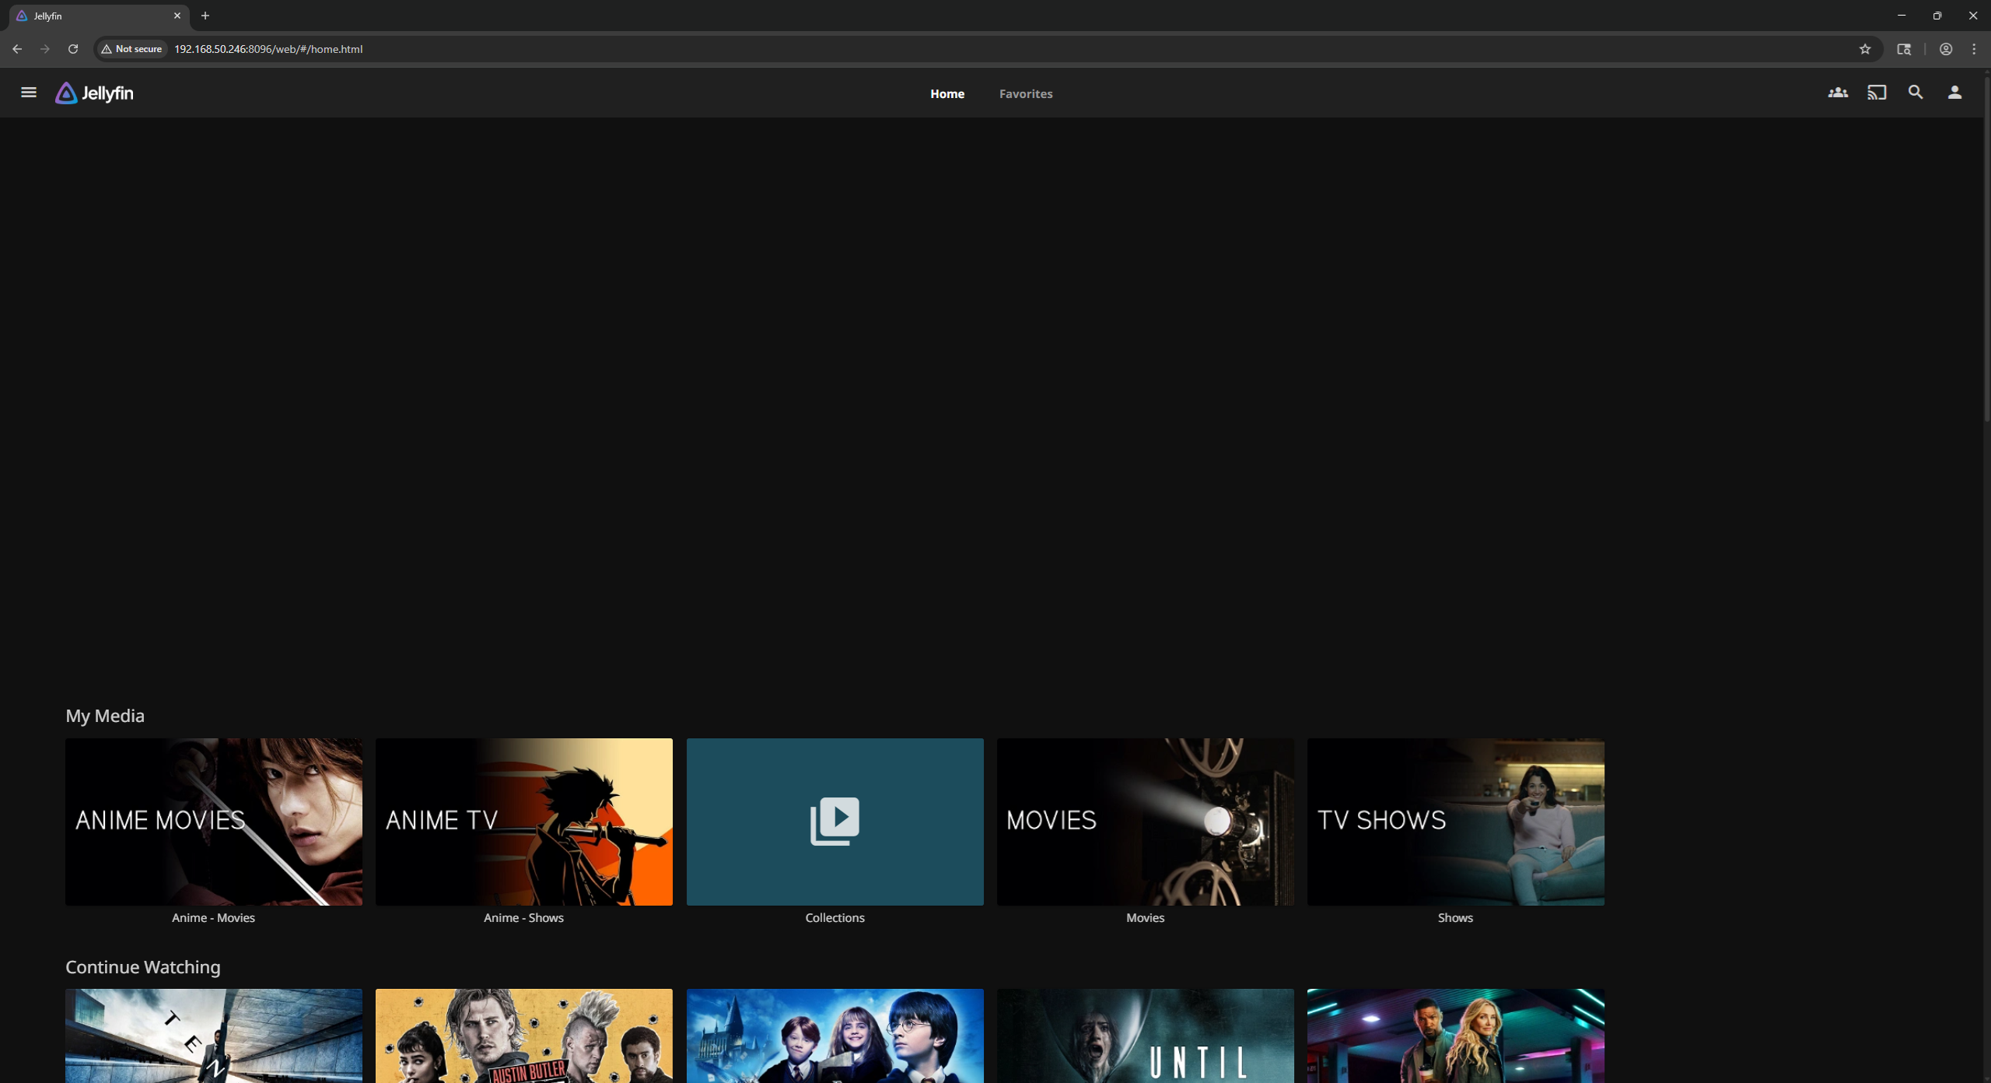
Task: Bookmark this page with the star icon
Action: pyautogui.click(x=1865, y=49)
